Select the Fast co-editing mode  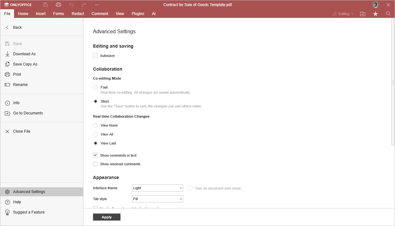(x=96, y=87)
